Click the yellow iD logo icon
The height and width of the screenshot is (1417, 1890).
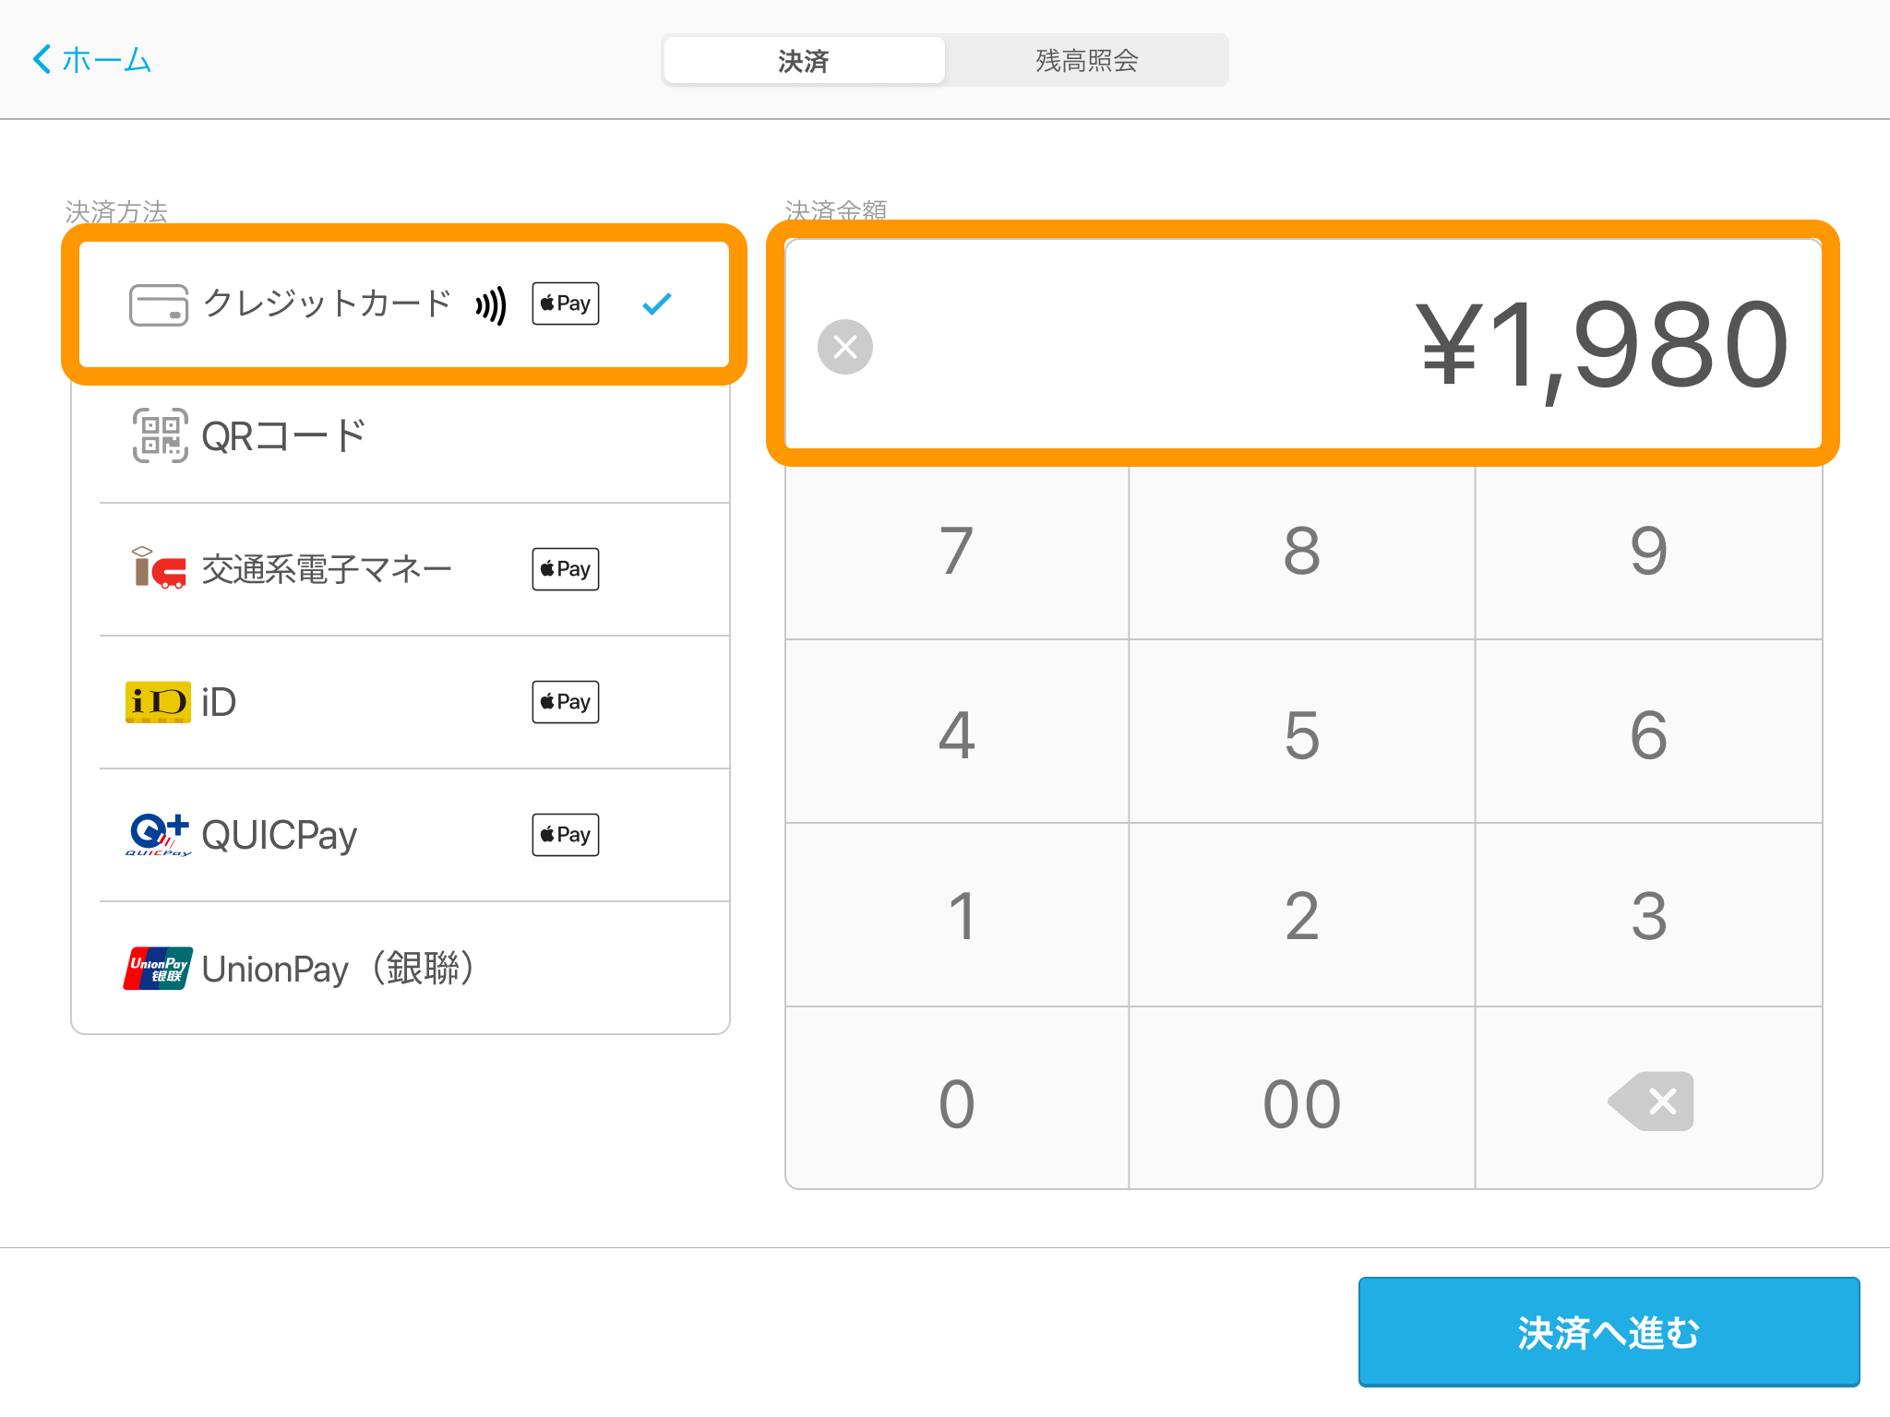[158, 702]
